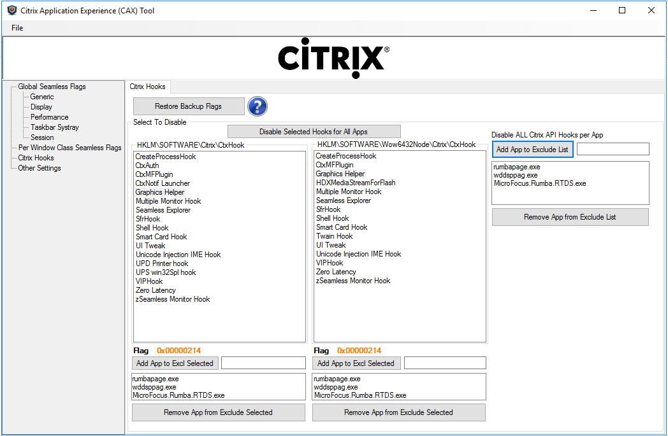Click Remove App from Exclude Selected under Wow6432Node list

point(398,412)
